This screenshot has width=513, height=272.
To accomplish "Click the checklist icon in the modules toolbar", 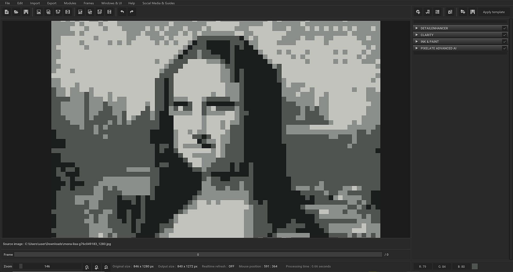I will point(428,12).
